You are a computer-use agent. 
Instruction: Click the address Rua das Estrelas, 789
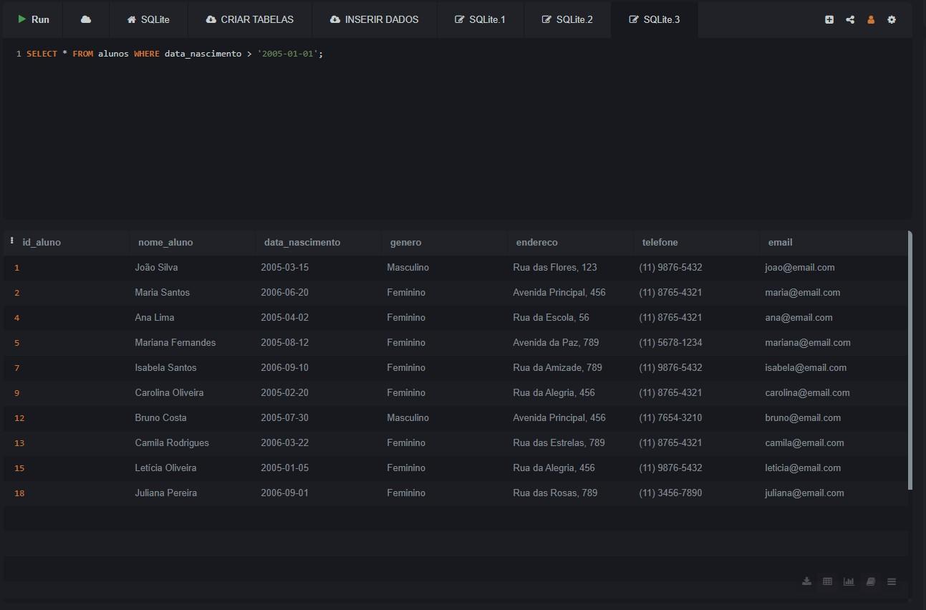(559, 442)
